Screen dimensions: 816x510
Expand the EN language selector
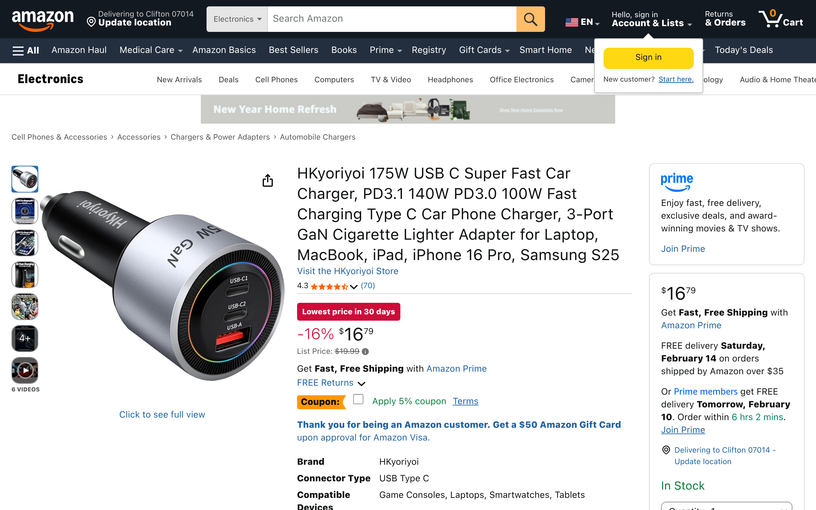click(x=582, y=22)
